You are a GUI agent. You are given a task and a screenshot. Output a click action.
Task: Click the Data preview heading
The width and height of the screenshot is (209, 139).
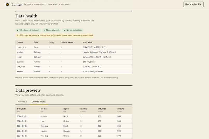tap(28, 90)
